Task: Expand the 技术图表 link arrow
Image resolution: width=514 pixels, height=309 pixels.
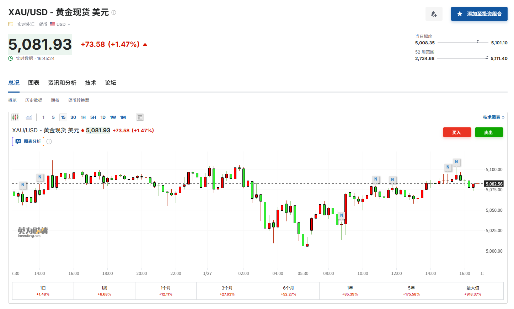Action: tap(503, 117)
